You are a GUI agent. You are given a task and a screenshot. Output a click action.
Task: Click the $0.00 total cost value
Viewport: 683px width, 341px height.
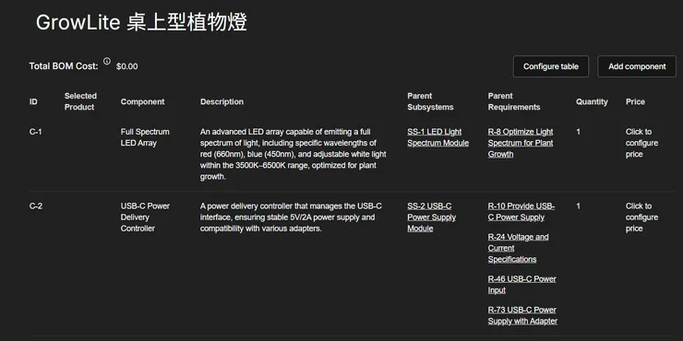pos(126,66)
